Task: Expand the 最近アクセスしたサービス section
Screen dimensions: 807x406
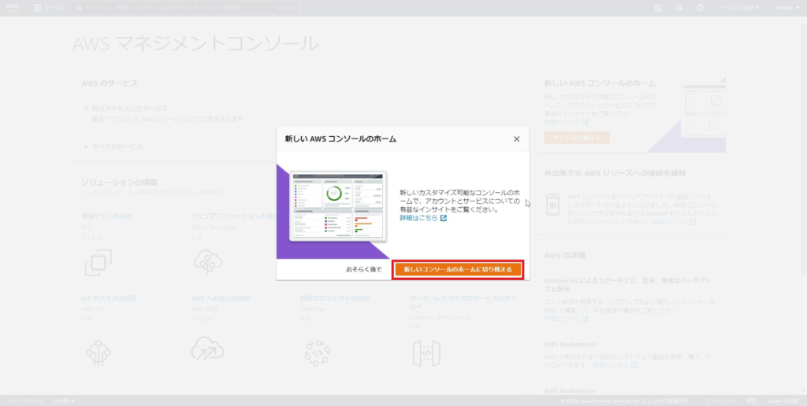Action: pyautogui.click(x=87, y=109)
